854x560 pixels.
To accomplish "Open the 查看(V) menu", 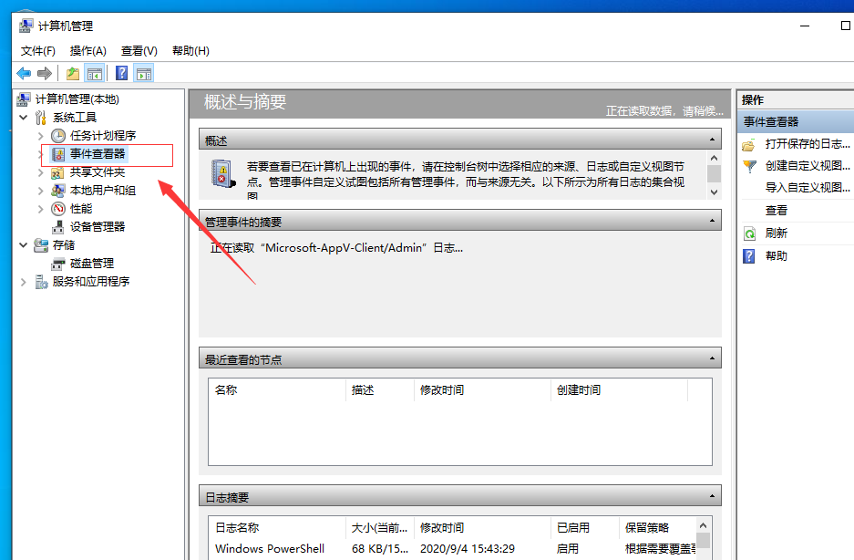I will [137, 50].
